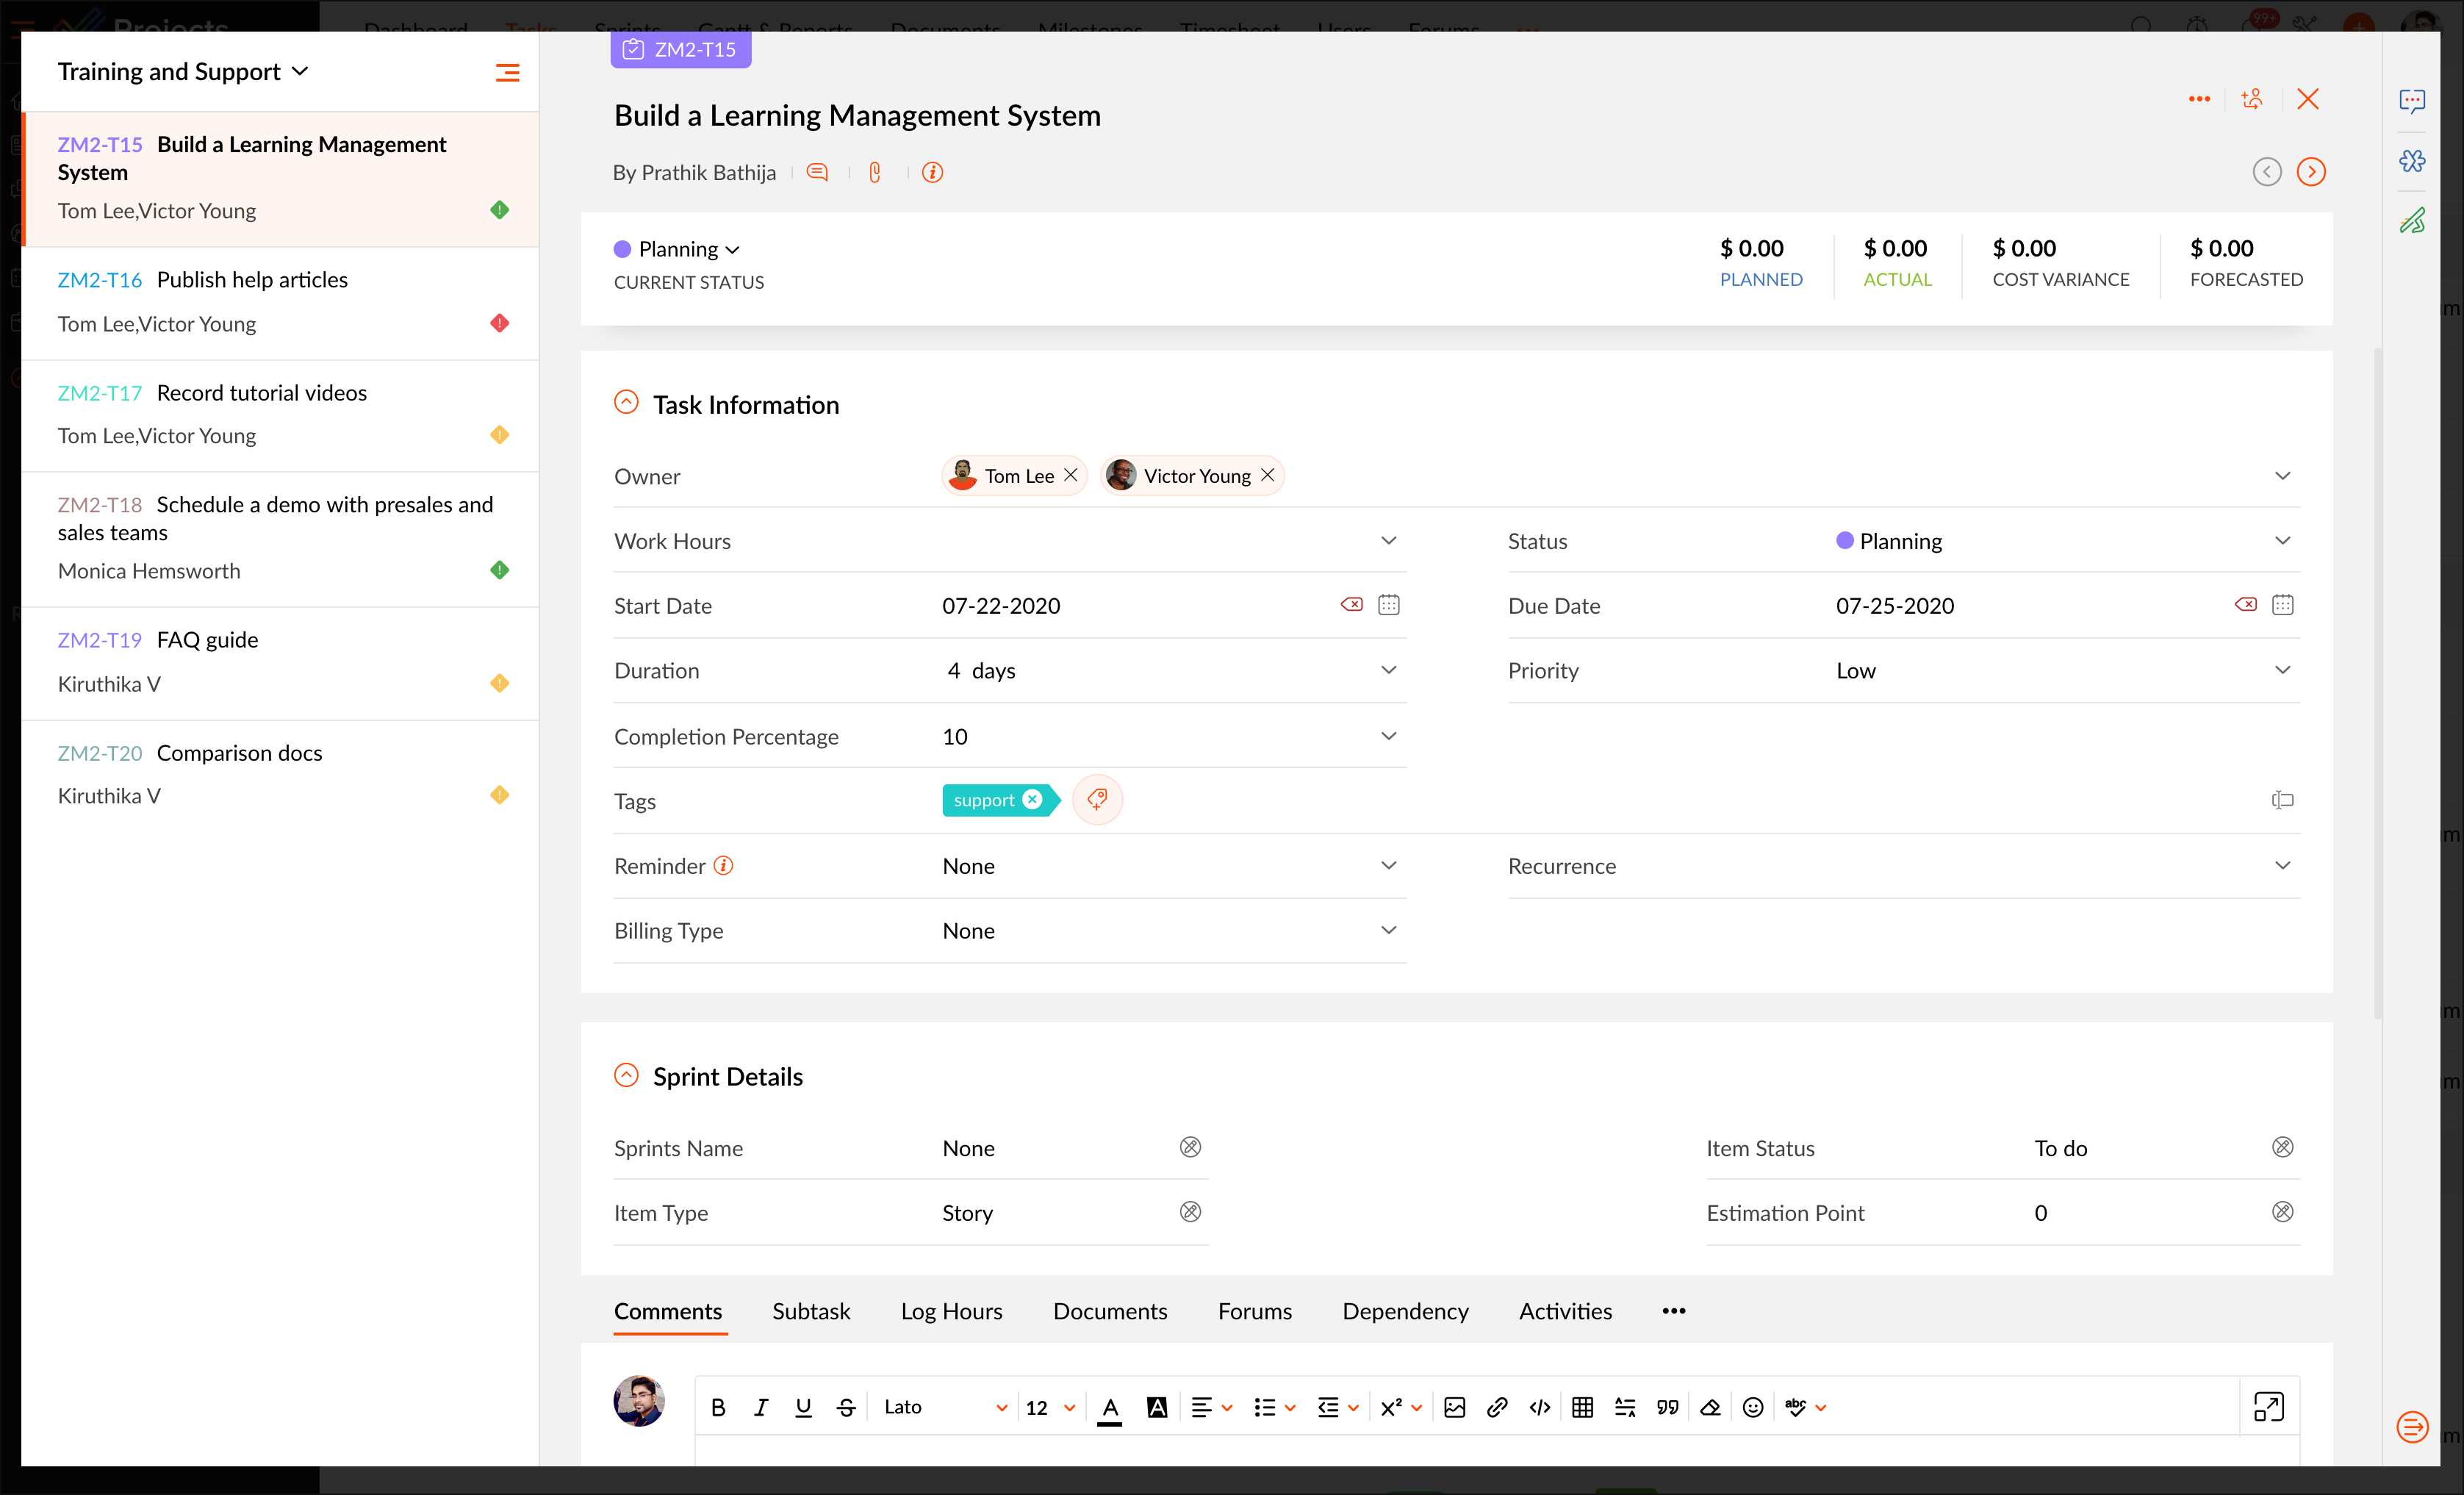Clear the Due Date value
Image resolution: width=2464 pixels, height=1495 pixels.
point(2245,605)
